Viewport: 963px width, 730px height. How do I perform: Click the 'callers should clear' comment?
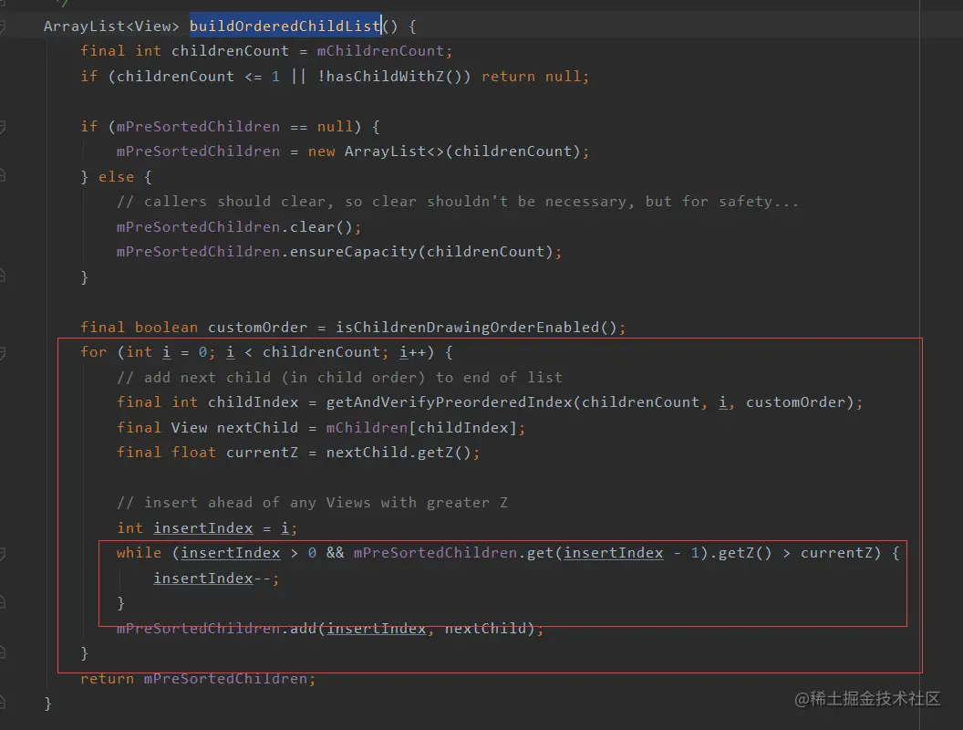pyautogui.click(x=458, y=202)
